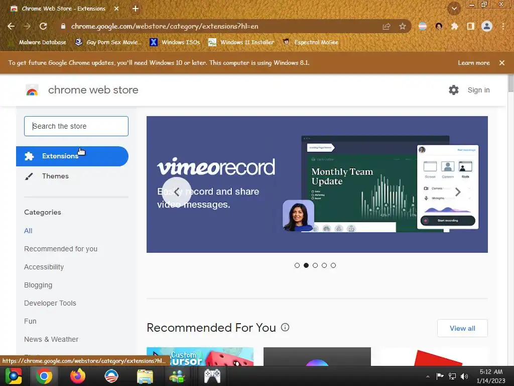Select the Blogging category
The image size is (514, 386).
pos(38,285)
